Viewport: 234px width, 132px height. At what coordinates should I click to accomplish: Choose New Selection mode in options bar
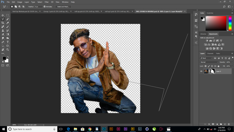point(12,7)
